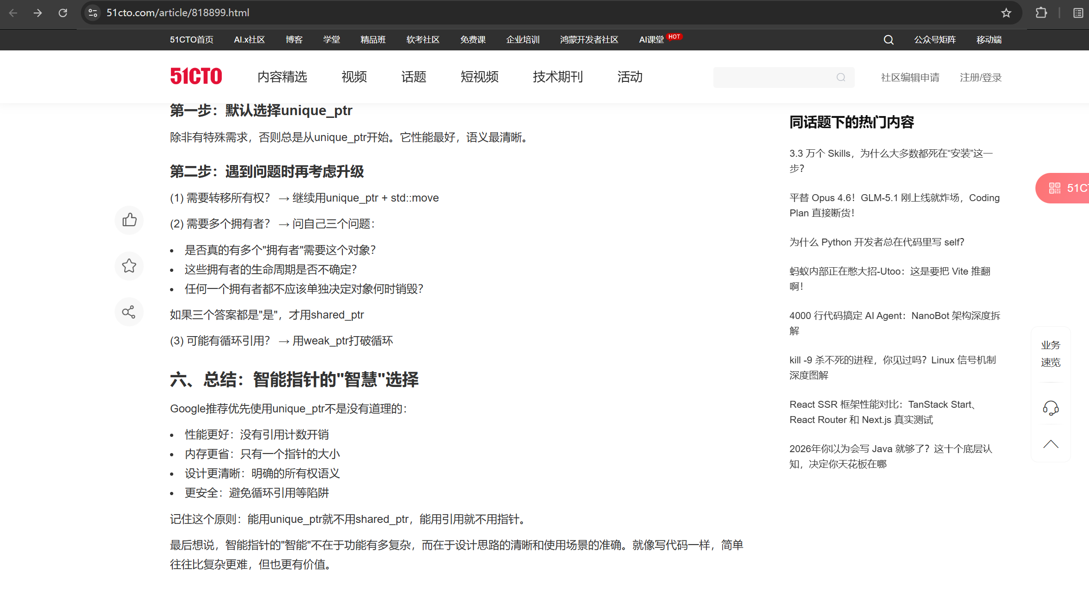Click the thumbs-up like icon
Image resolution: width=1089 pixels, height=595 pixels.
129,220
